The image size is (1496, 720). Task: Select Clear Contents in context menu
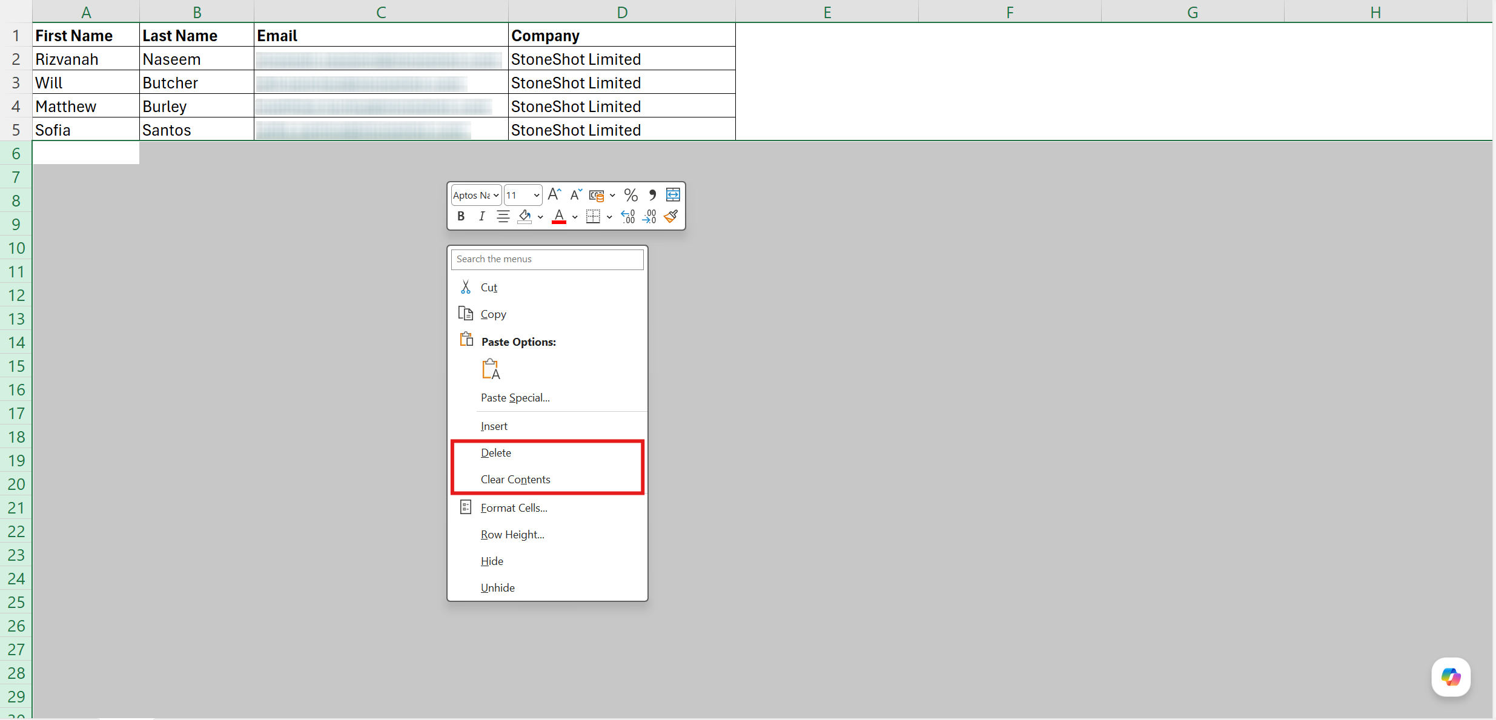(548, 479)
